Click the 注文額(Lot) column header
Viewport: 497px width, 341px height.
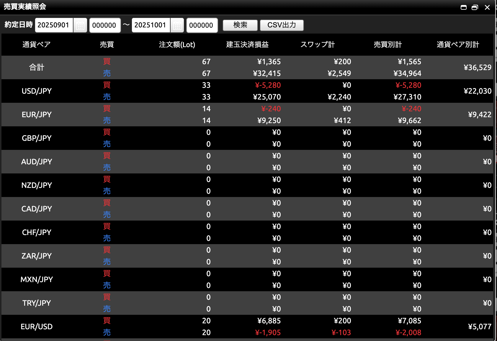point(177,44)
